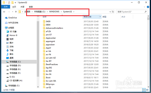Viewport: 151px width, 93px height.
Task: Open the 文件 ribbon tab
Action: pos(6,7)
